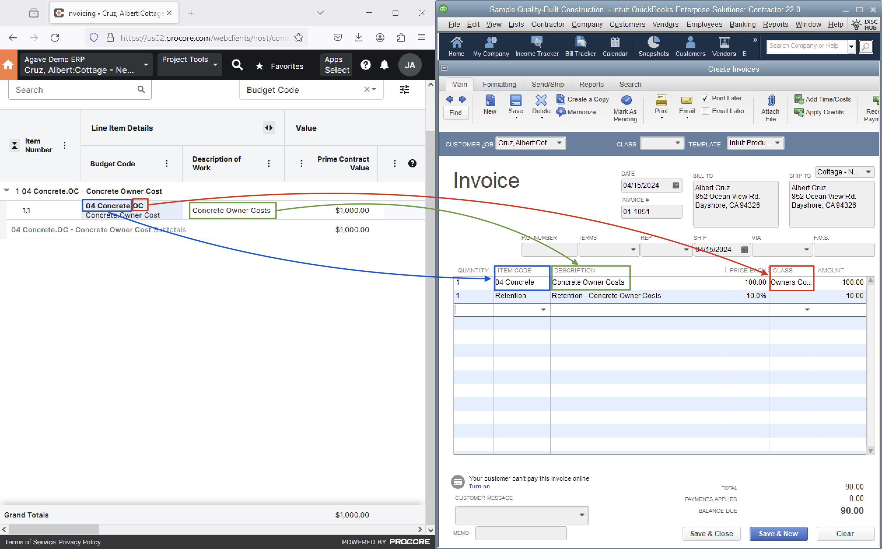Open the Lists menu
Image resolution: width=882 pixels, height=549 pixels.
coord(516,24)
